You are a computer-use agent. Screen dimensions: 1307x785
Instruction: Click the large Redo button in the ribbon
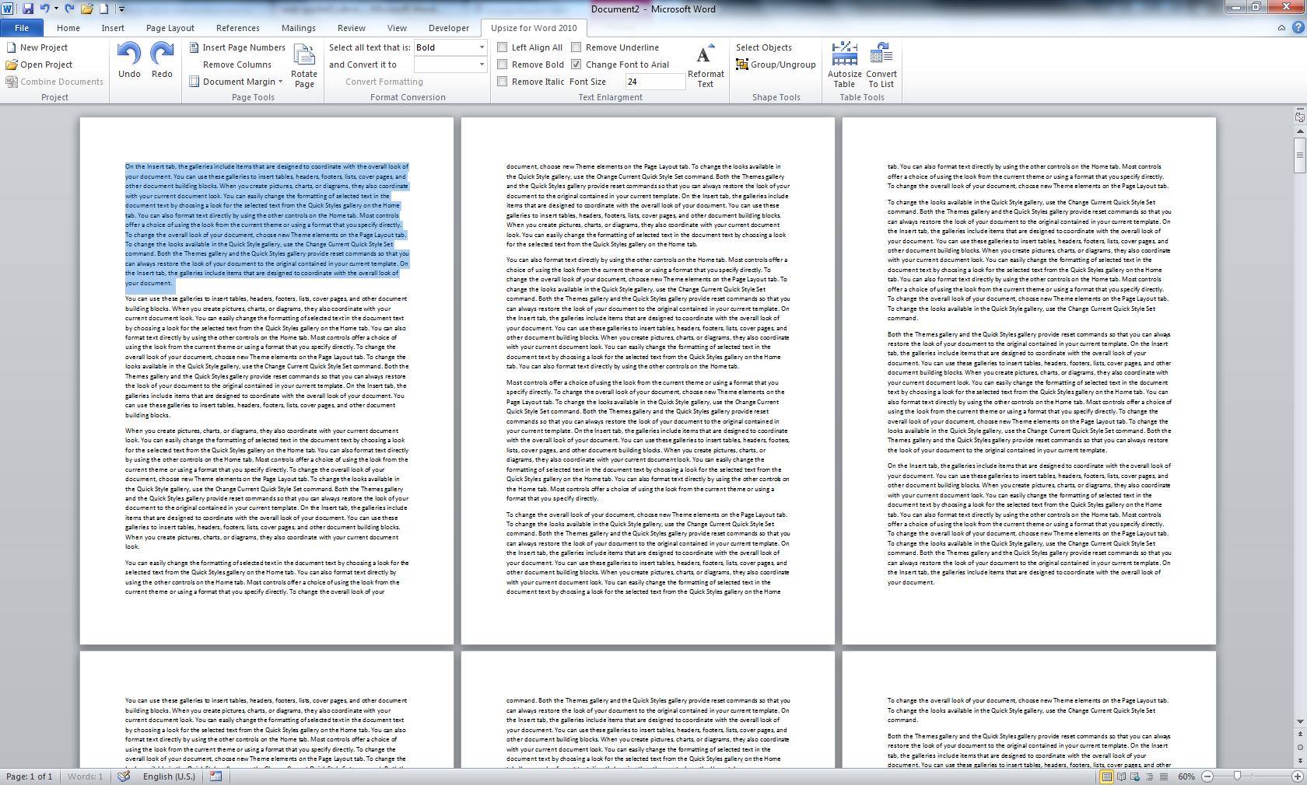(162, 60)
